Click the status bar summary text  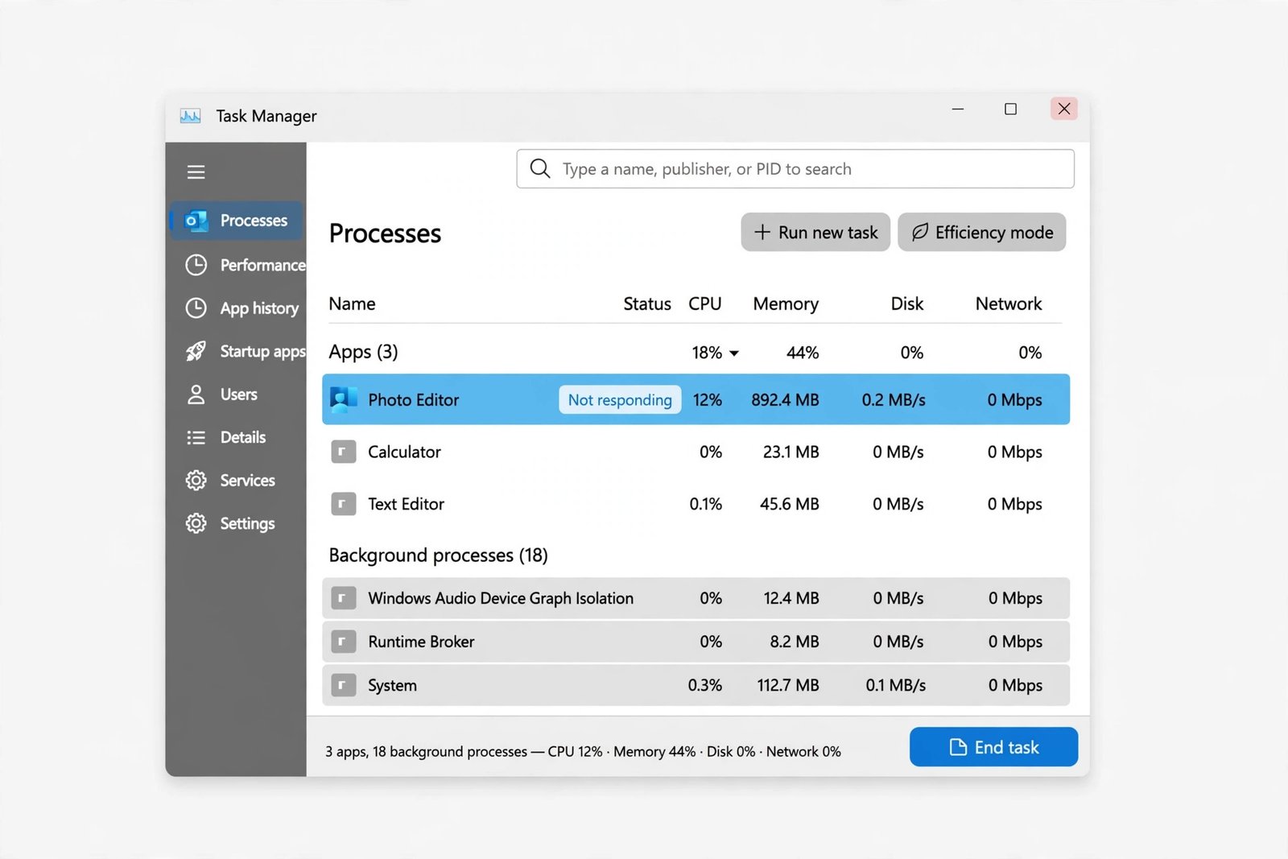[583, 751]
